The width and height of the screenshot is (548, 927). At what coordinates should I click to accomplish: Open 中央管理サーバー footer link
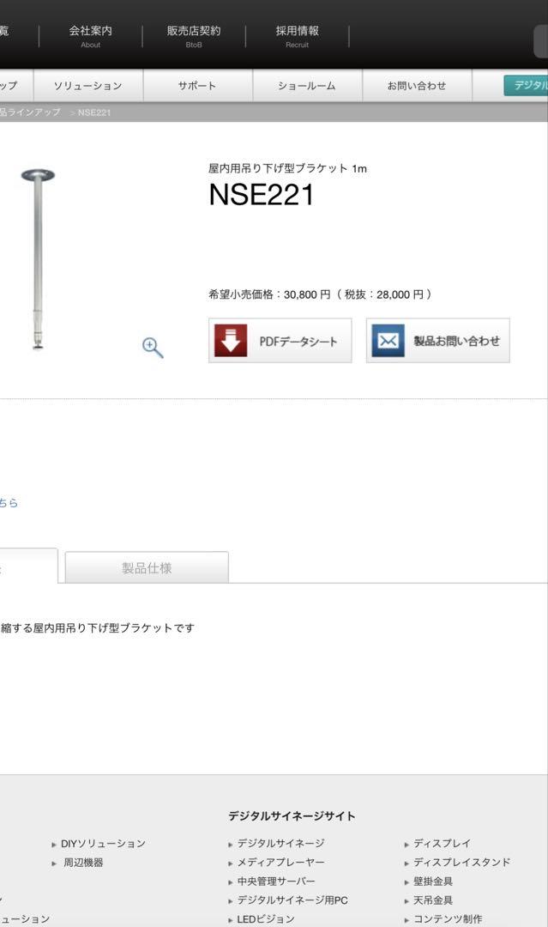tap(276, 882)
